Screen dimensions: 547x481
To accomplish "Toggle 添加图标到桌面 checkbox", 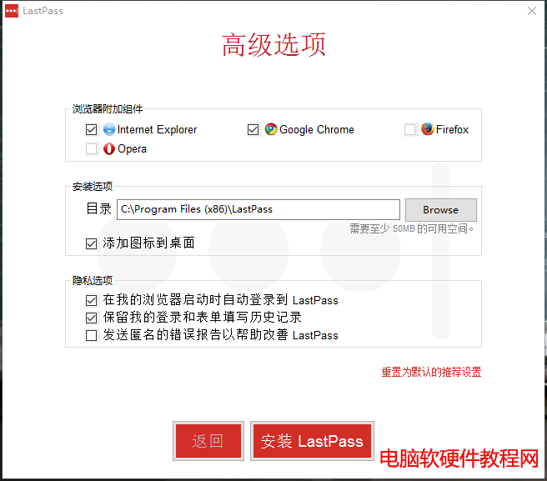I will [92, 243].
